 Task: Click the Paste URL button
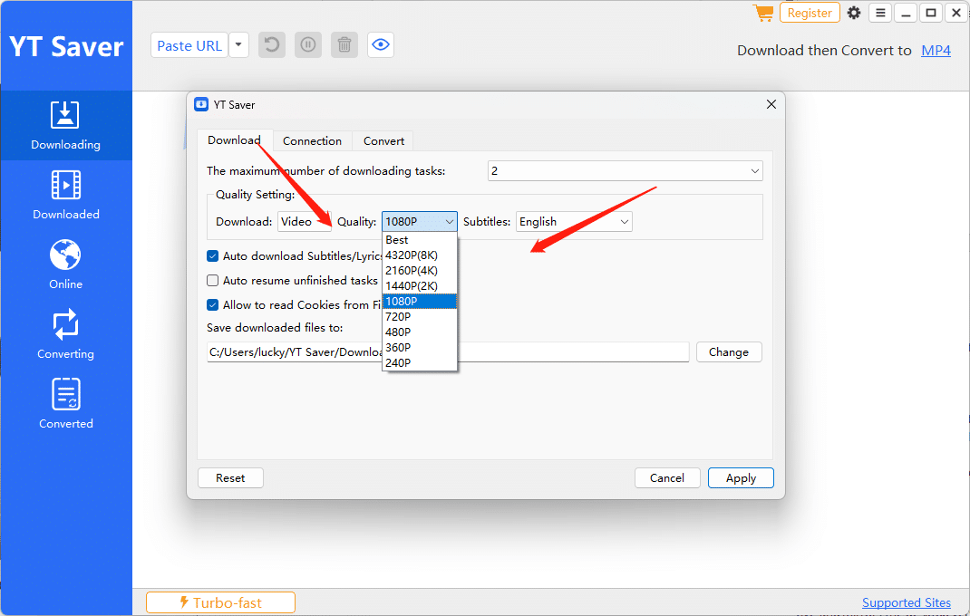(x=189, y=45)
